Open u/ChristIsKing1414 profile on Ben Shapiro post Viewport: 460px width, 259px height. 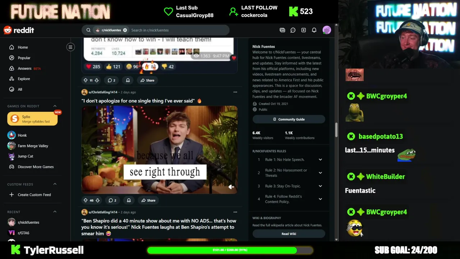(103, 212)
